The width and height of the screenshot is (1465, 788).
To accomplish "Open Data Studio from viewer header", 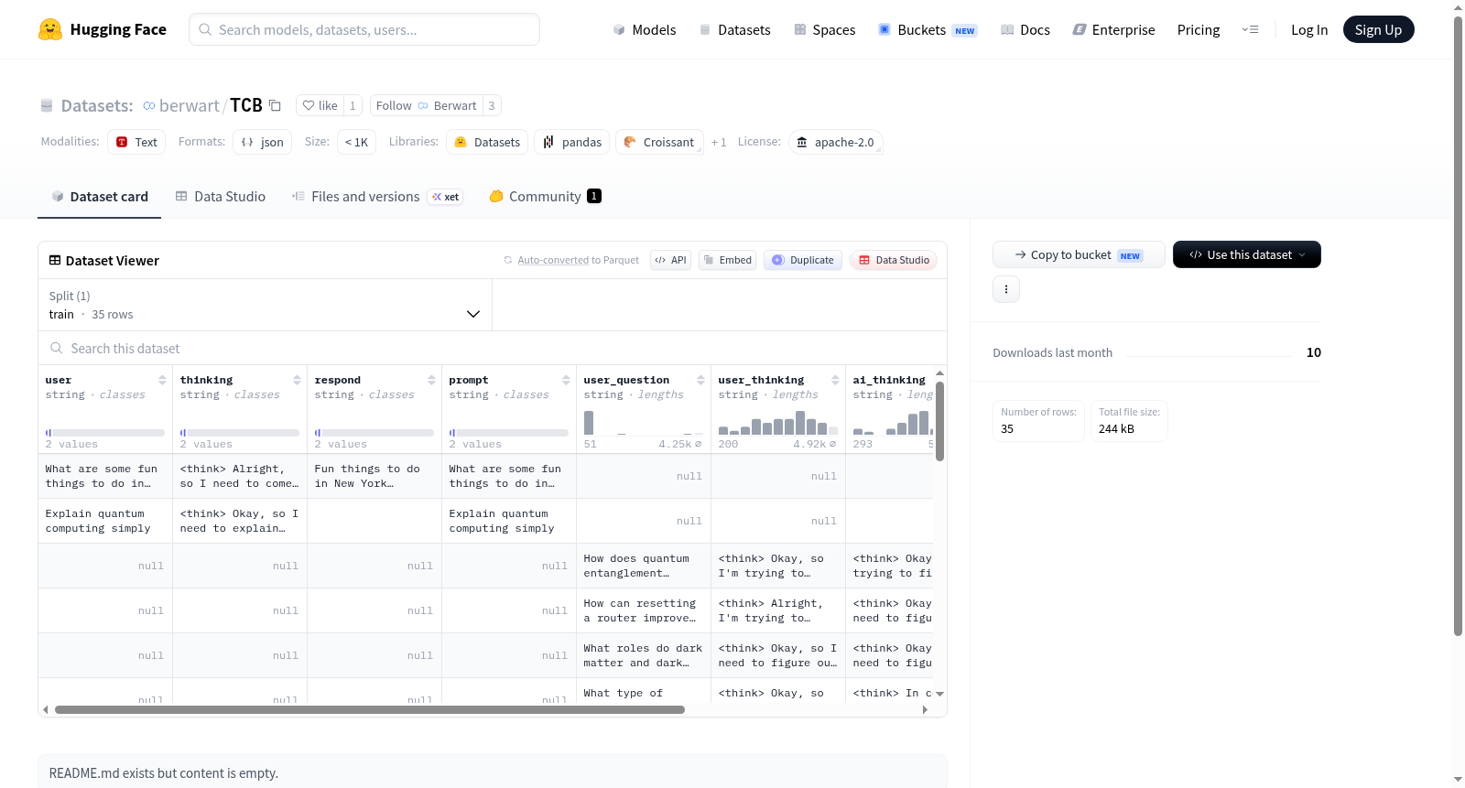I will click(894, 260).
